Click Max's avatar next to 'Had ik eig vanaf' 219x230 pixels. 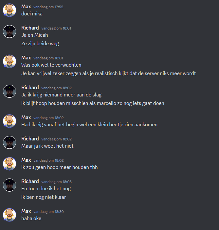pyautogui.click(x=9, y=121)
